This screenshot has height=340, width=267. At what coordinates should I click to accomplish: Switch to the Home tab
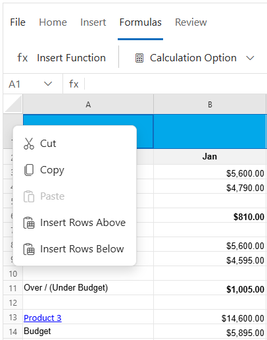tap(53, 22)
